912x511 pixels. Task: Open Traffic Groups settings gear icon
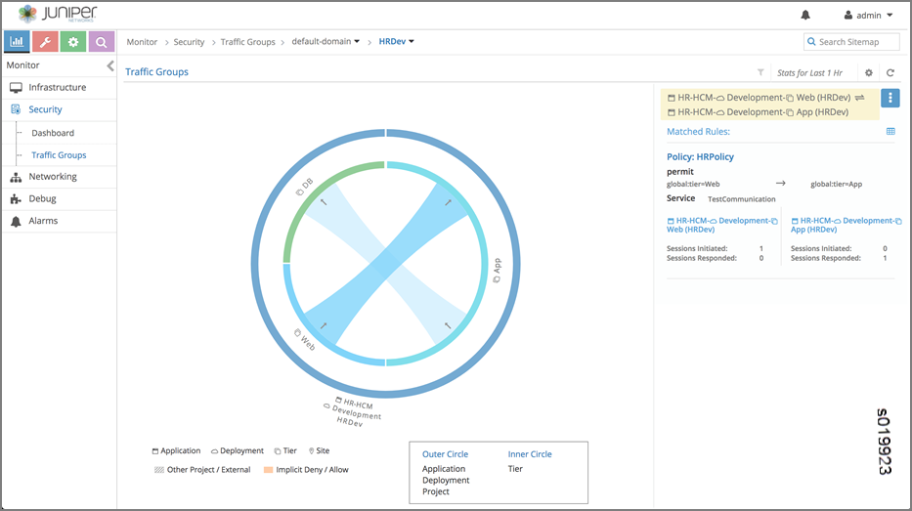(868, 72)
